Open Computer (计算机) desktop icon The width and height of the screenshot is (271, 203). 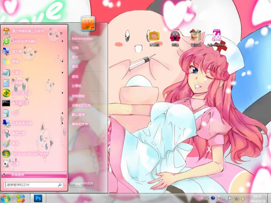click(154, 36)
